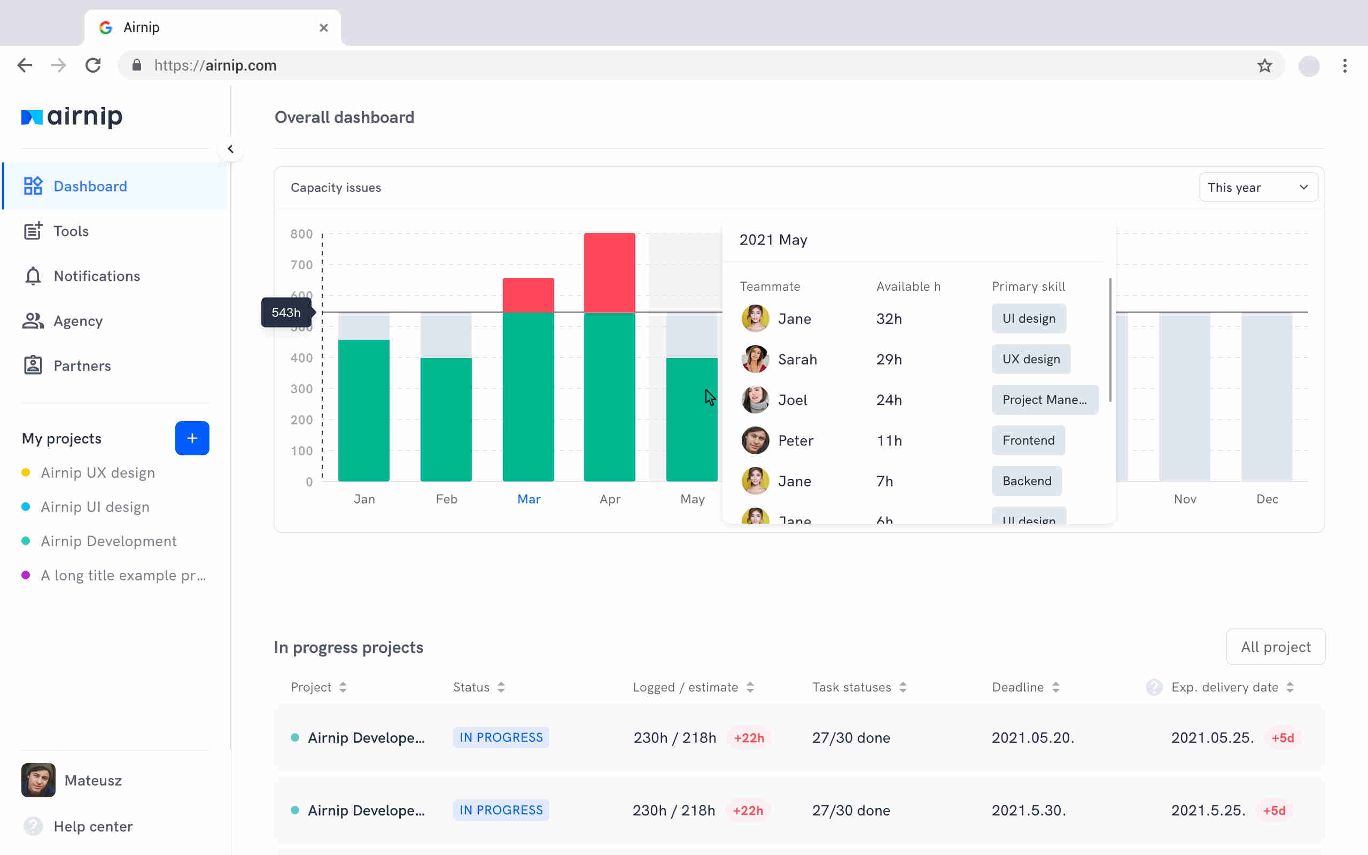Open Airnip Develope... project with 2021.5.30. deadline
This screenshot has width=1368, height=855.
[366, 810]
